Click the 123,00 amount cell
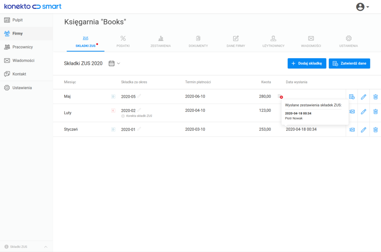The height and width of the screenshot is (252, 381). tap(265, 111)
